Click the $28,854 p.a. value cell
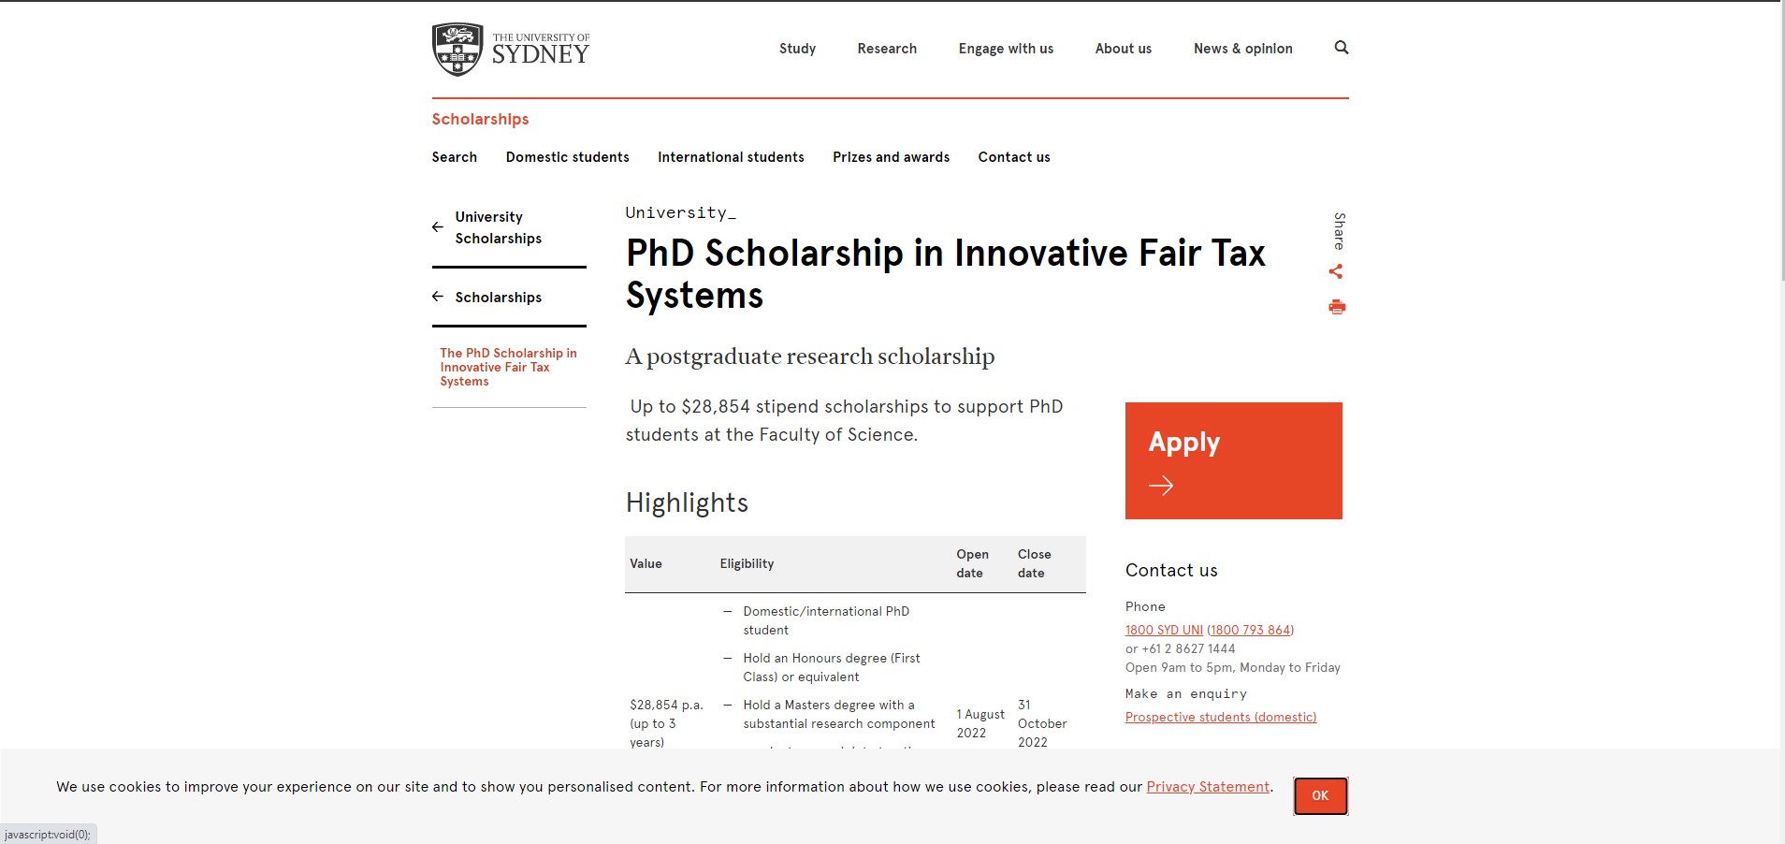Screen dimensions: 1785x844 (x=666, y=723)
